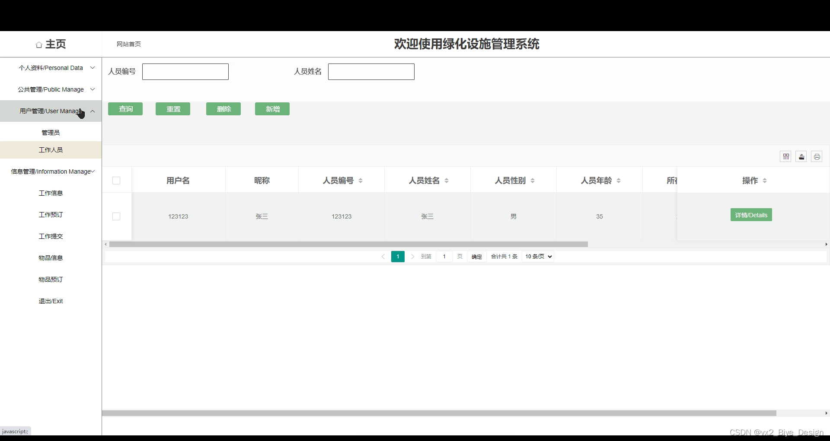Go to the next page using the arrow
830x441 pixels.
click(413, 256)
